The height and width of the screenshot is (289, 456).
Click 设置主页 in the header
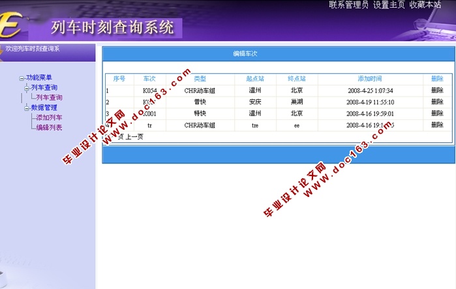(x=389, y=5)
